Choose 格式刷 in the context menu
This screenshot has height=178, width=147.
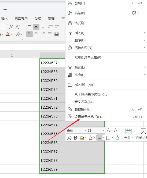106,23
